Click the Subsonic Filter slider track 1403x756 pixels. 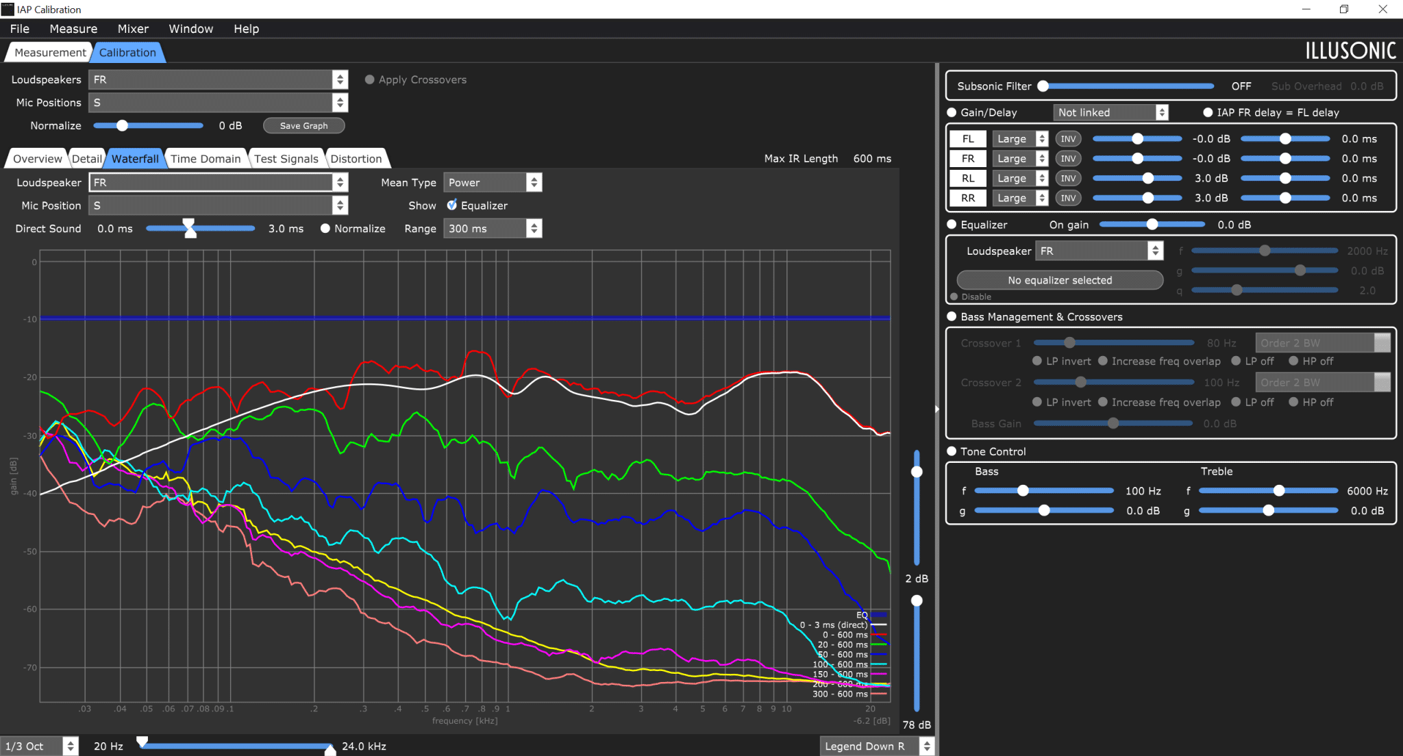point(1128,86)
